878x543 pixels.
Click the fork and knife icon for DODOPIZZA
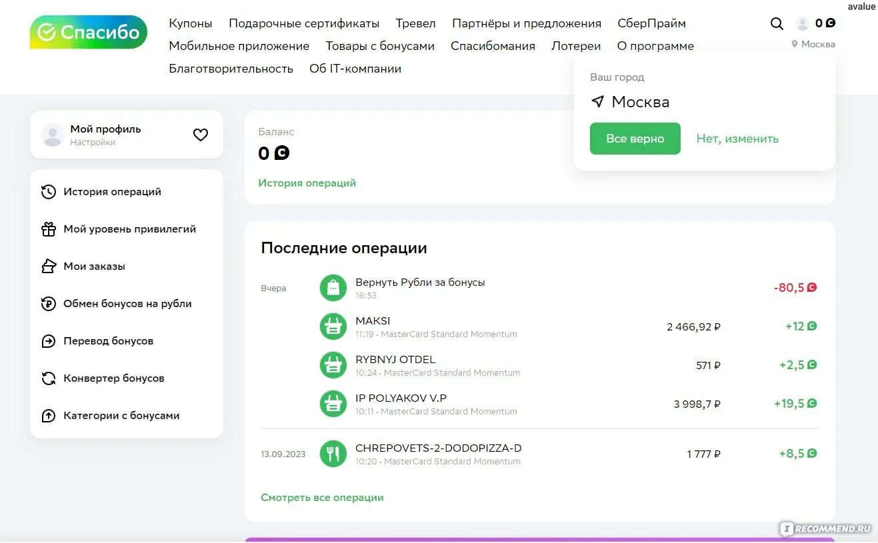coord(333,454)
